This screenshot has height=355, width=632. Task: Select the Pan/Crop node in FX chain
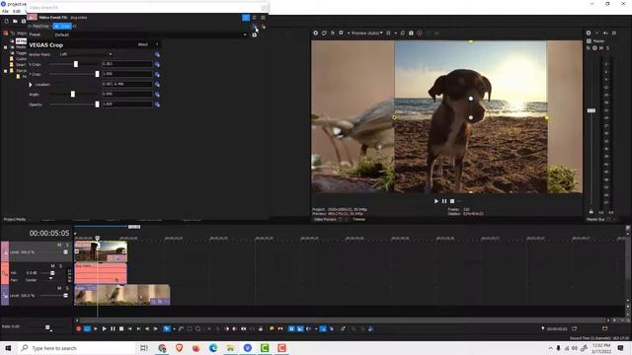(x=39, y=27)
